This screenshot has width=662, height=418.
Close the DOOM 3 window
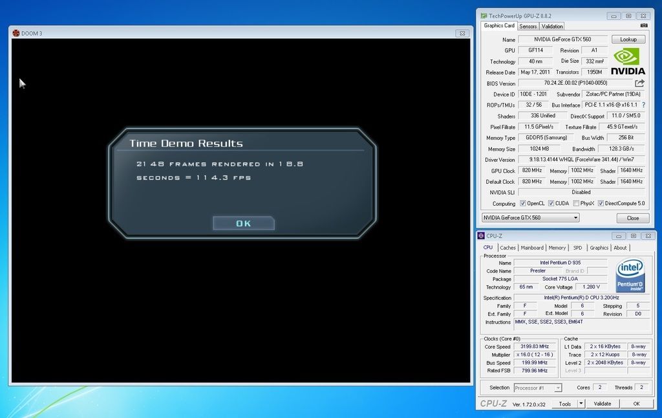[462, 33]
